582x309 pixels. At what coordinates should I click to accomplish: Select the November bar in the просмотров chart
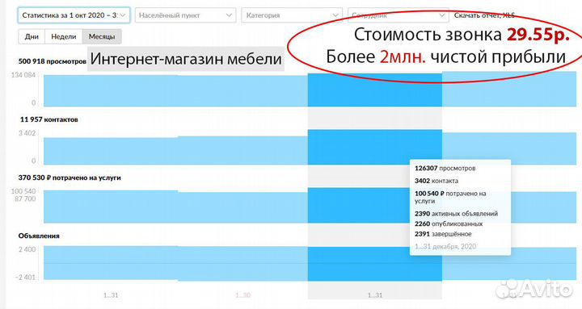[242, 91]
